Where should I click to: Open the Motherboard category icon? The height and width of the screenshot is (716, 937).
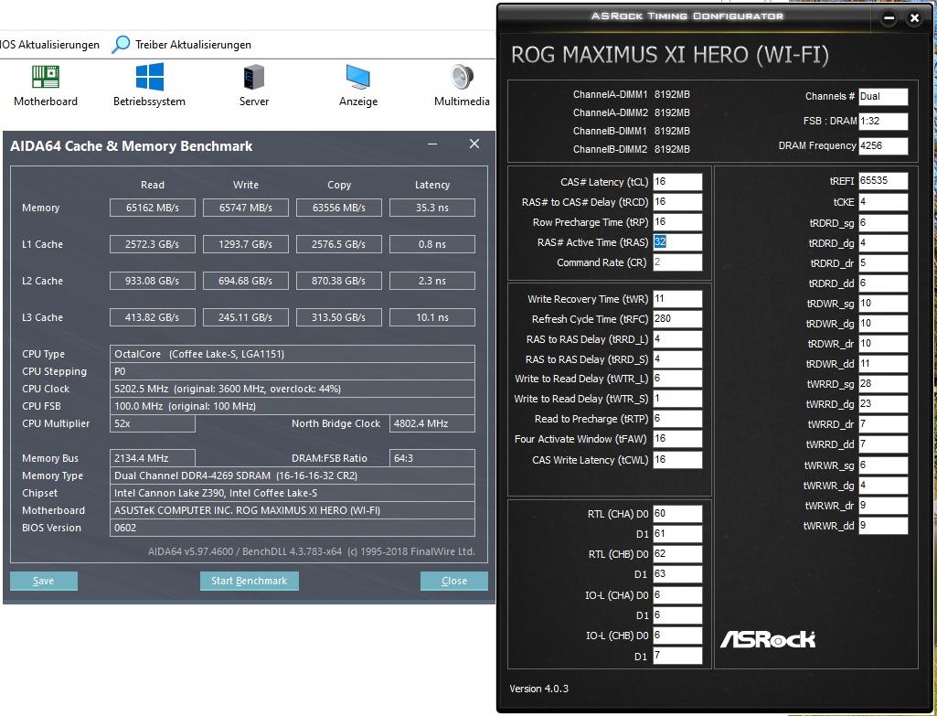click(46, 78)
